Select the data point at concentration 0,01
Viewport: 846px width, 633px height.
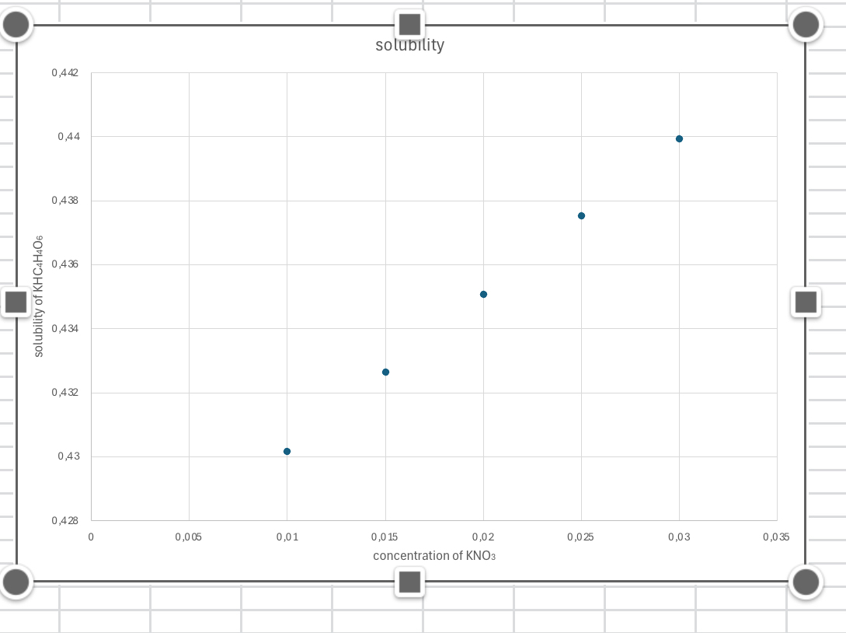pyautogui.click(x=287, y=451)
